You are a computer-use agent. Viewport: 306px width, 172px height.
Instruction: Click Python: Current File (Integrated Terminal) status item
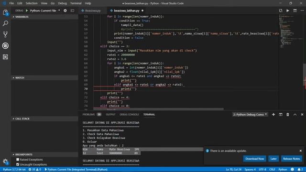[76, 170]
